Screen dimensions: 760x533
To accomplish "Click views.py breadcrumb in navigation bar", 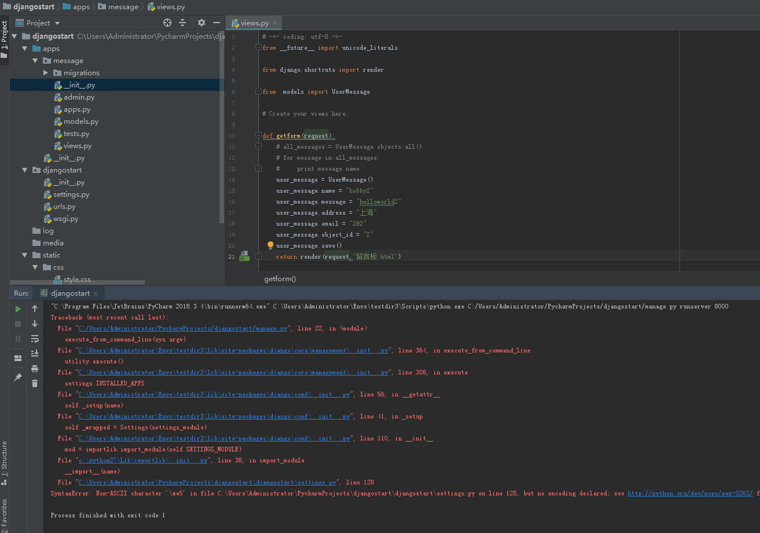I will pos(166,7).
